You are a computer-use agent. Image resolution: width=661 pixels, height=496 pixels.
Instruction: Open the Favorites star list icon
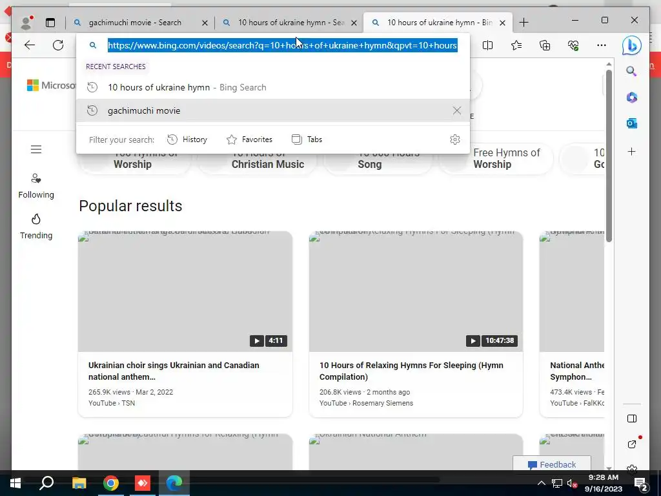(x=516, y=45)
